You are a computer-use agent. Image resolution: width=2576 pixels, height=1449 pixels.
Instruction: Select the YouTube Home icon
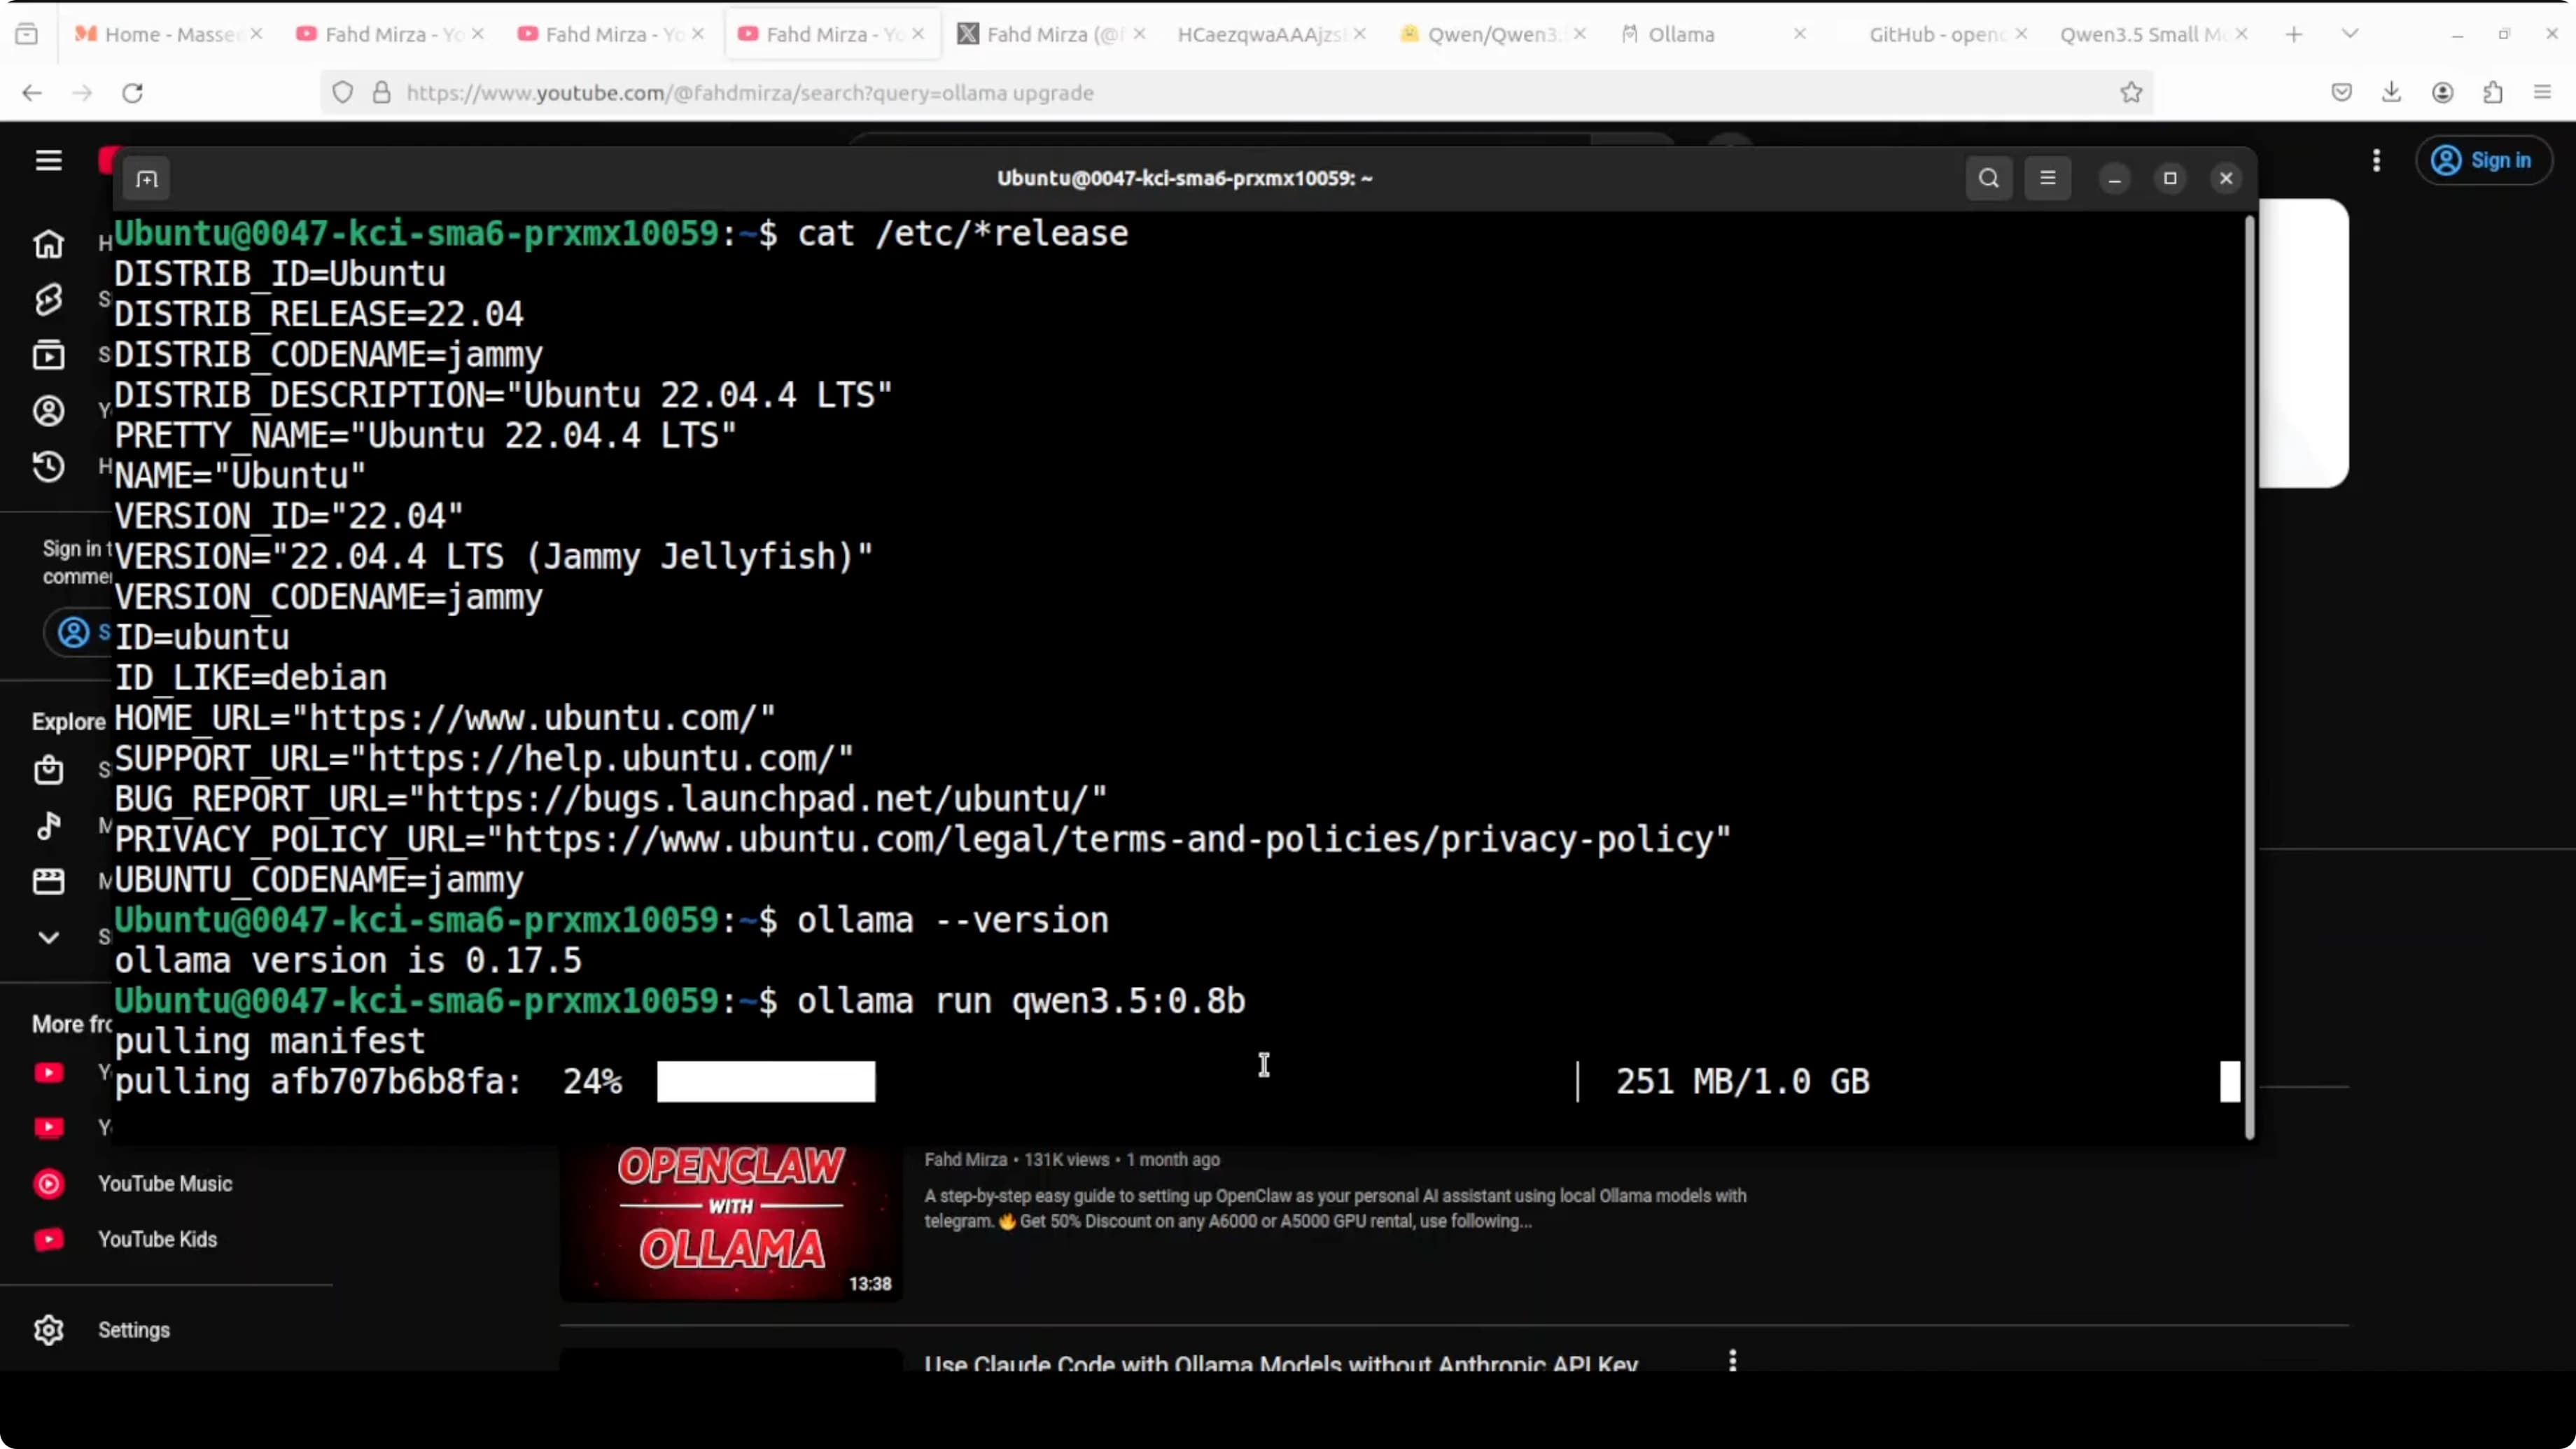[48, 244]
